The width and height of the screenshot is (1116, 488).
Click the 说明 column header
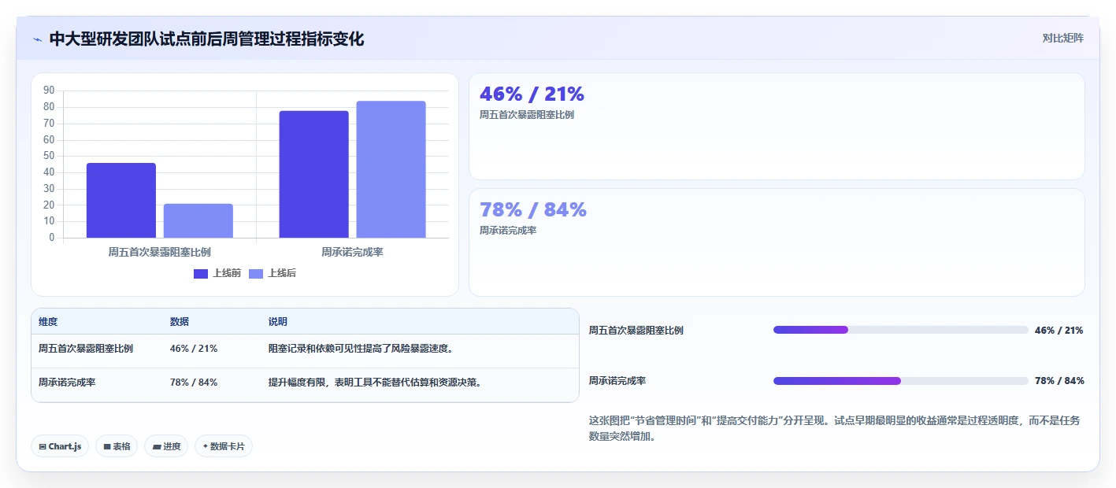(x=278, y=322)
